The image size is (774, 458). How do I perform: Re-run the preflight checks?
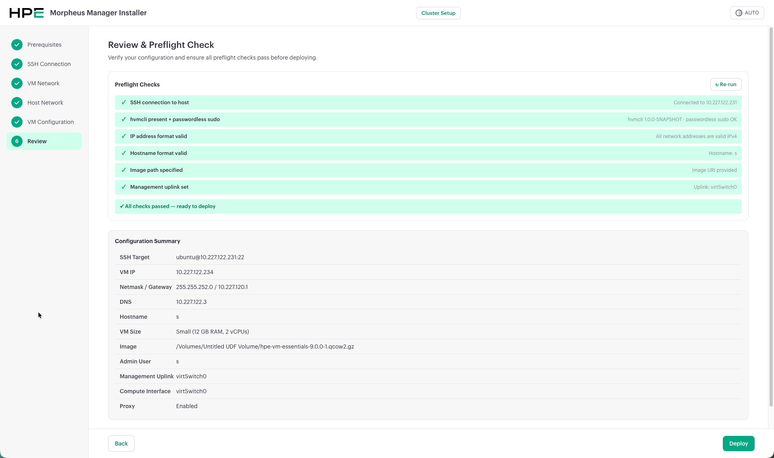[x=726, y=85]
